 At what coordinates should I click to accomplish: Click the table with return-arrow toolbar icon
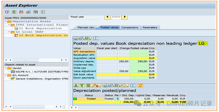pyautogui.click(x=28, y=12)
